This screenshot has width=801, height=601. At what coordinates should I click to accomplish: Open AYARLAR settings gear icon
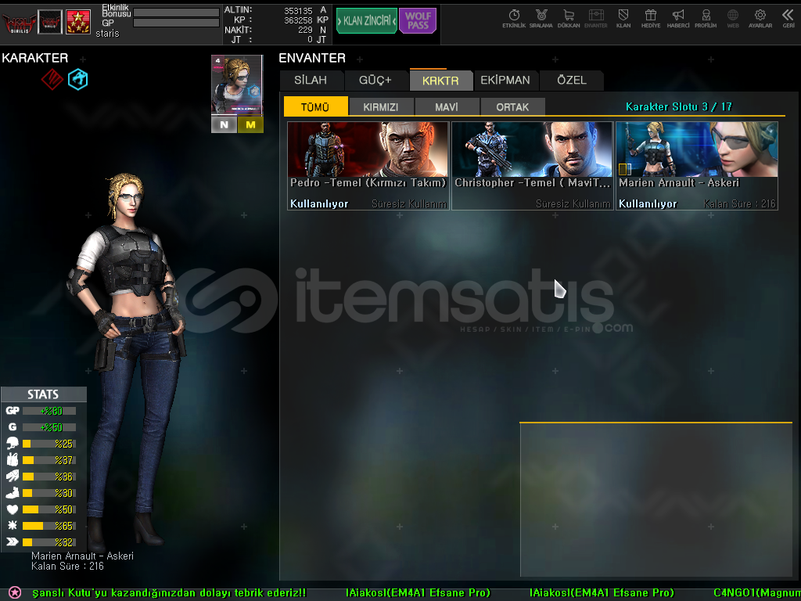pyautogui.click(x=760, y=19)
